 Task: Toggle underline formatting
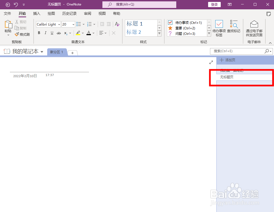coord(52,33)
